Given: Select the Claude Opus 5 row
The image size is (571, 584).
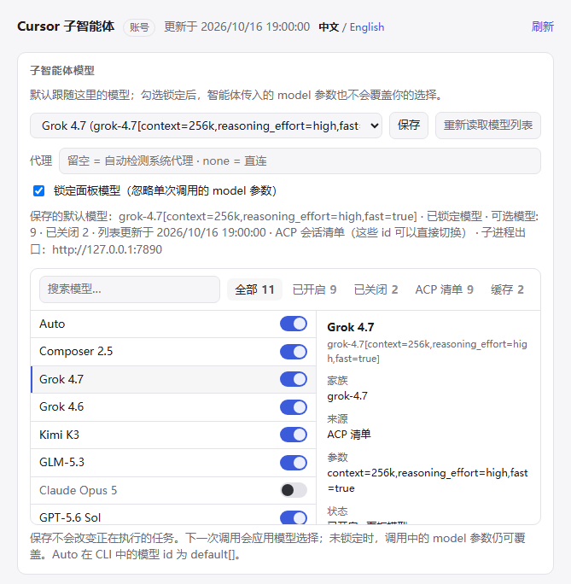Looking at the screenshot, I should [173, 490].
